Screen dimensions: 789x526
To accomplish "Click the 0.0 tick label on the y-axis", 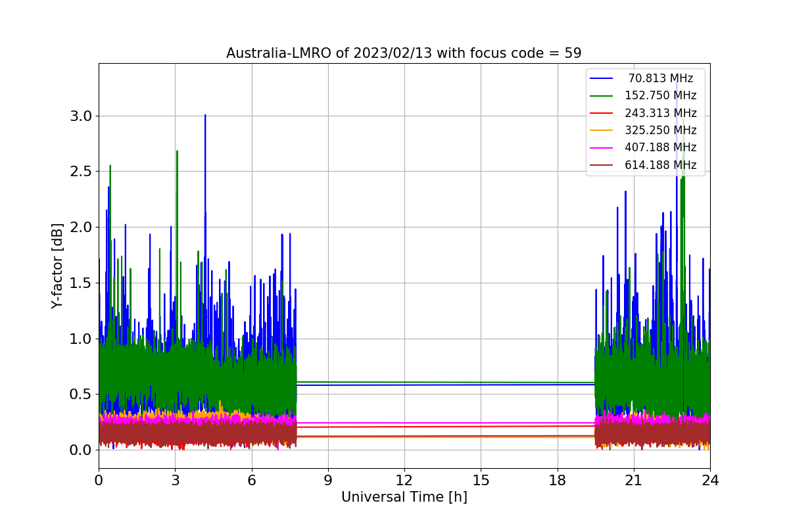I will tap(80, 450).
